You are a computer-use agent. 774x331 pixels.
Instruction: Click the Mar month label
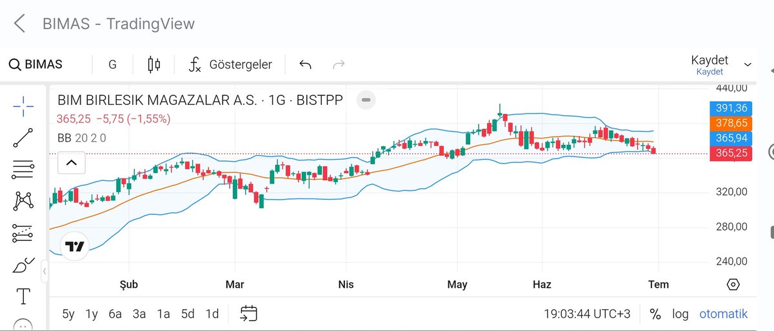point(234,285)
